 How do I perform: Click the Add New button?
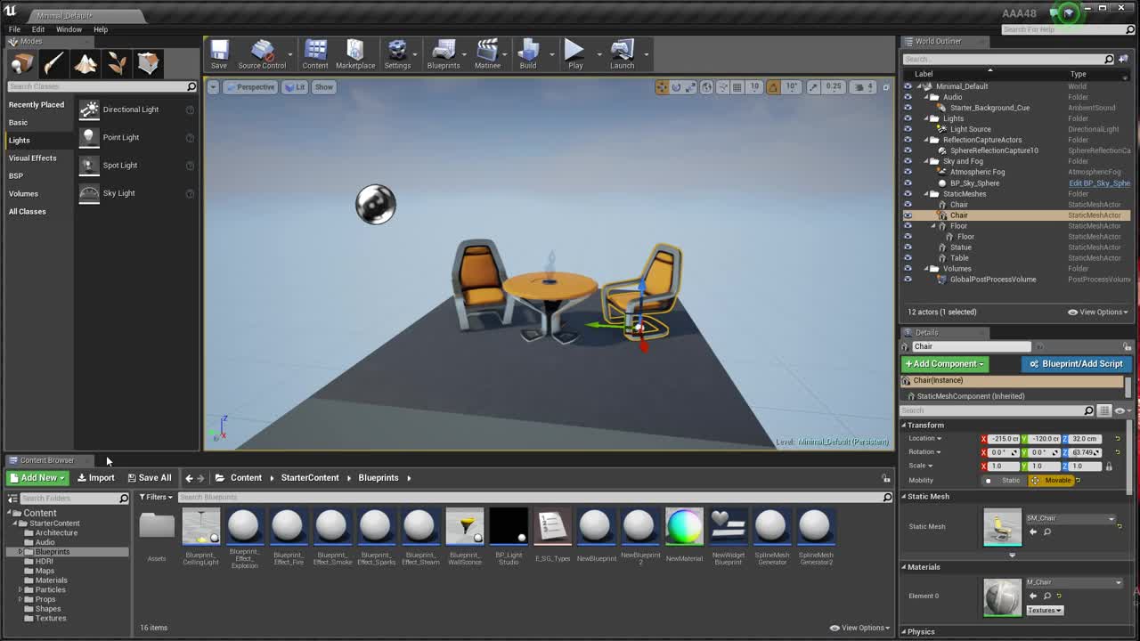37,478
